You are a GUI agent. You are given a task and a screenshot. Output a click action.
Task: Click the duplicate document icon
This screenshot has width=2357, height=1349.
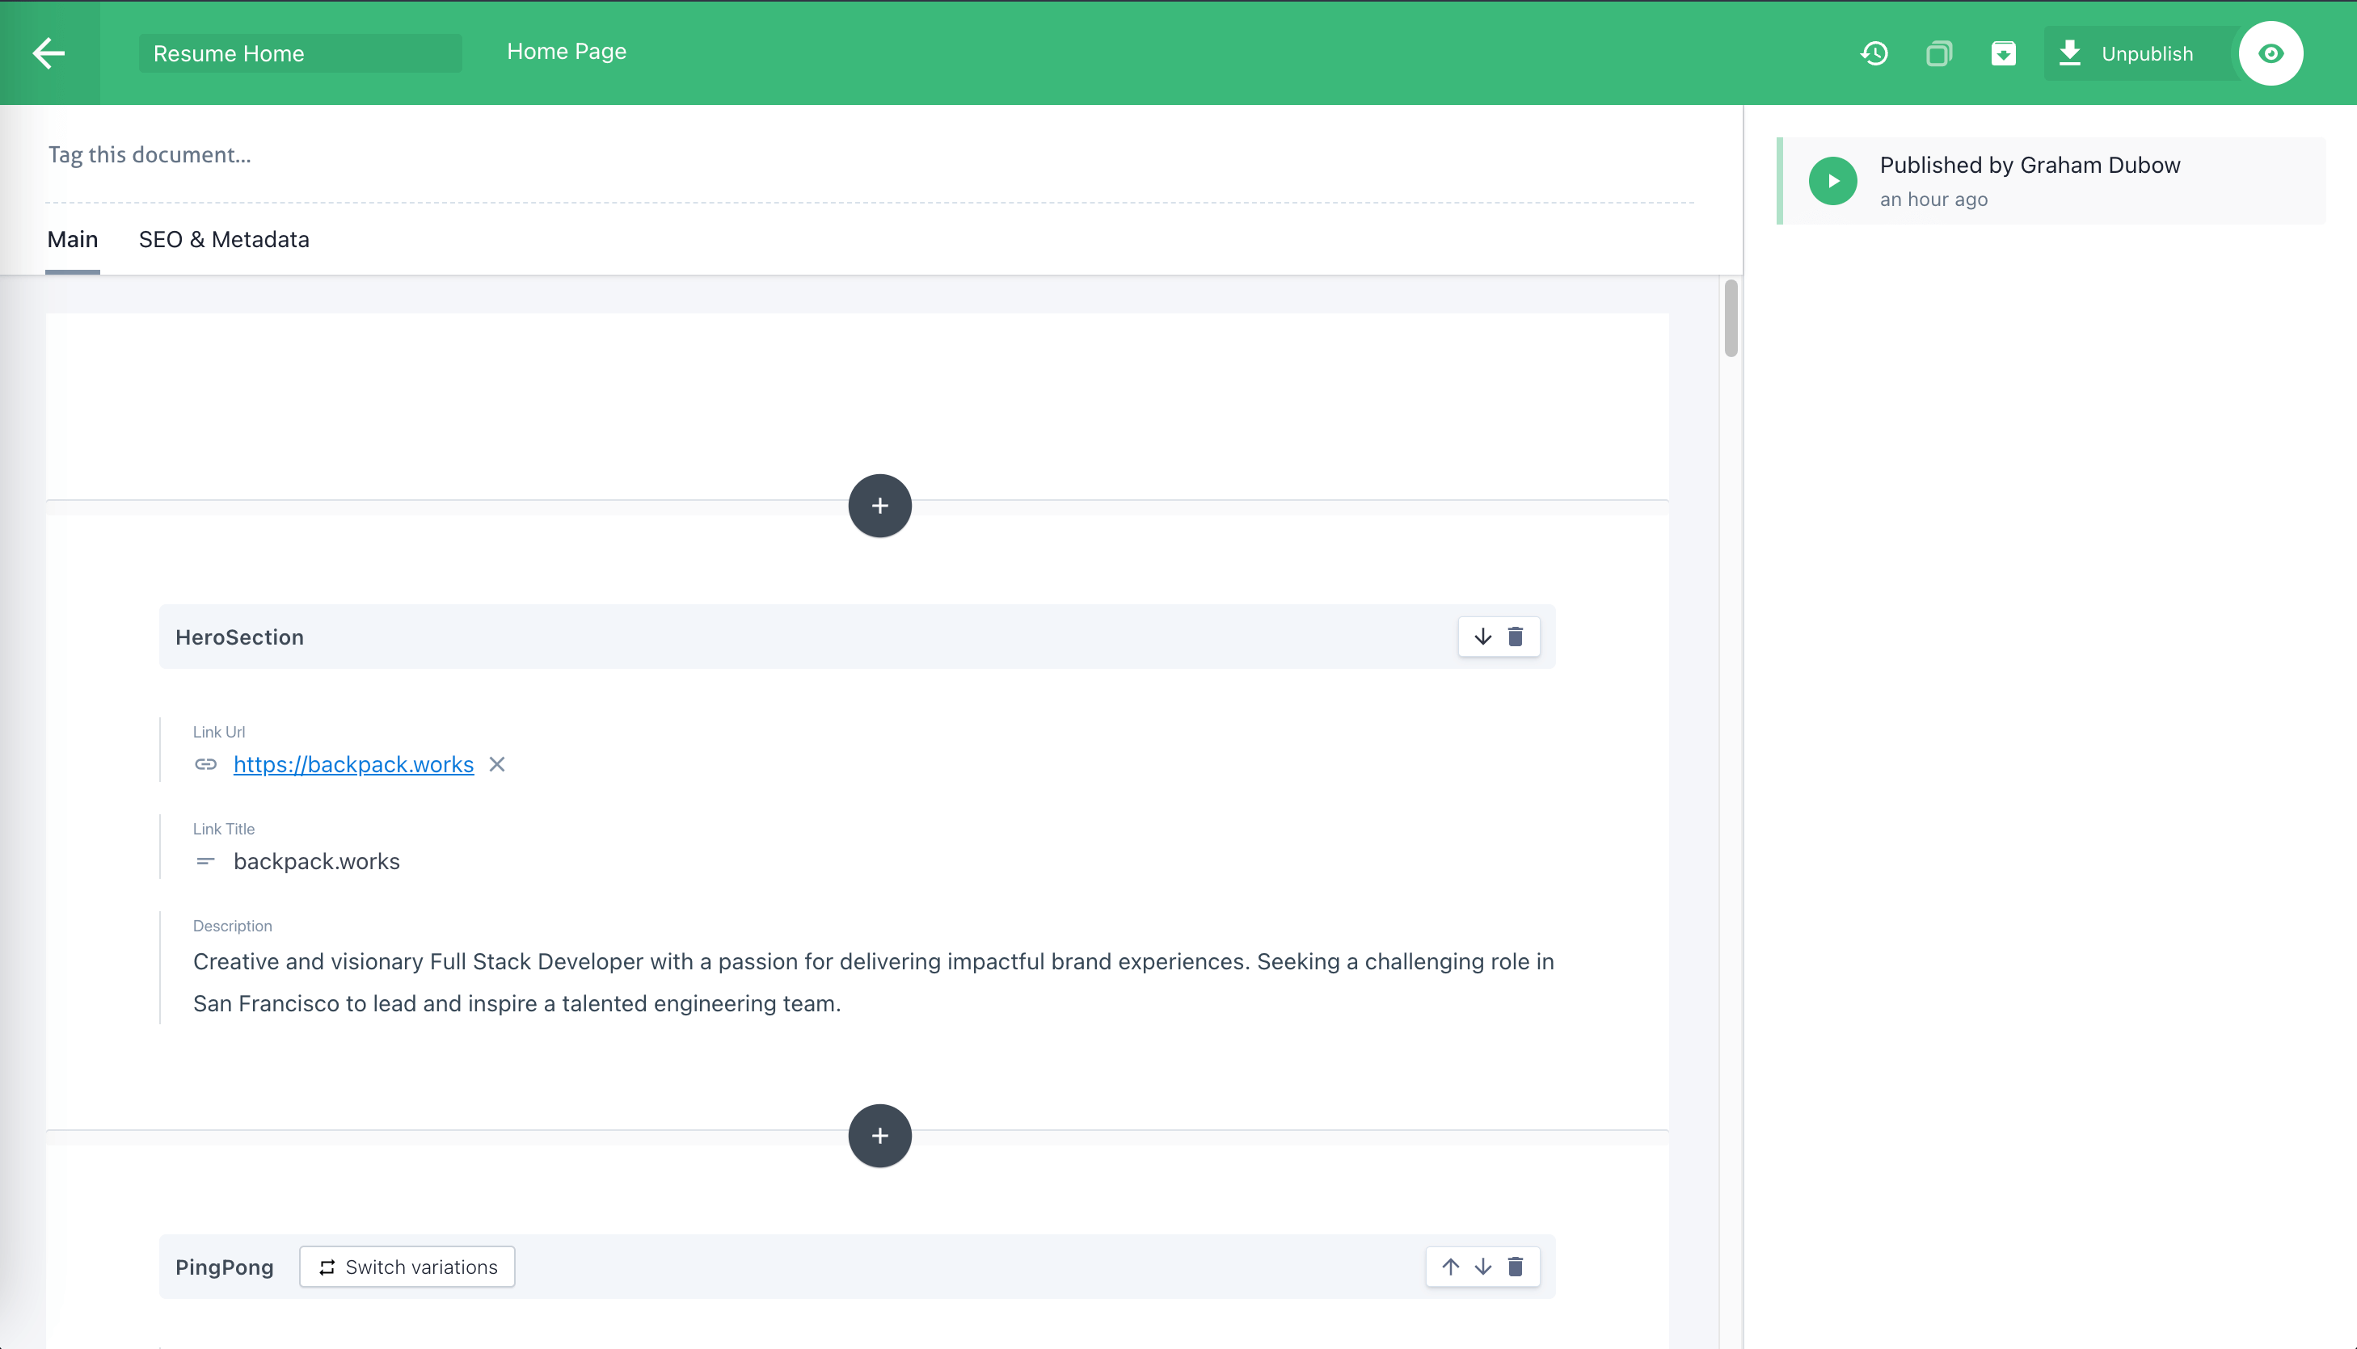pyautogui.click(x=1938, y=54)
